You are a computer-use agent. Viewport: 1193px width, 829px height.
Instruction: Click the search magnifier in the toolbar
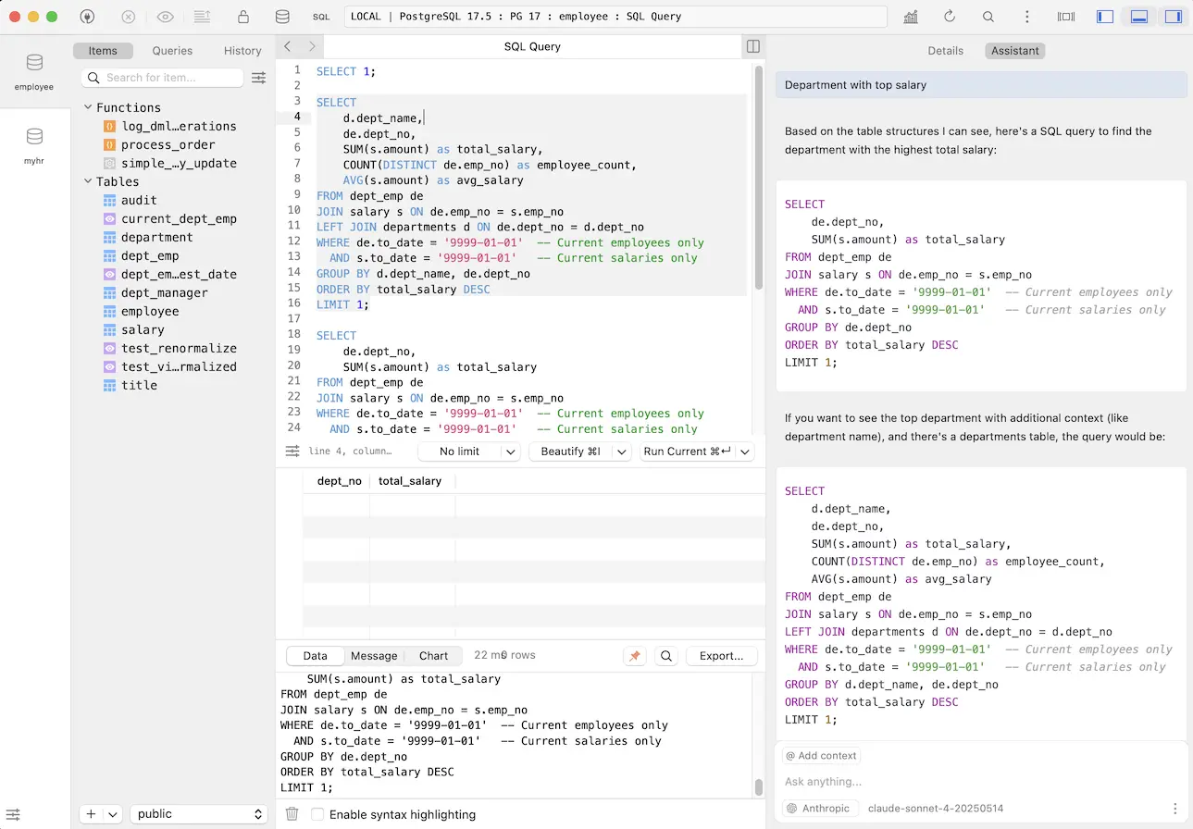coord(988,17)
